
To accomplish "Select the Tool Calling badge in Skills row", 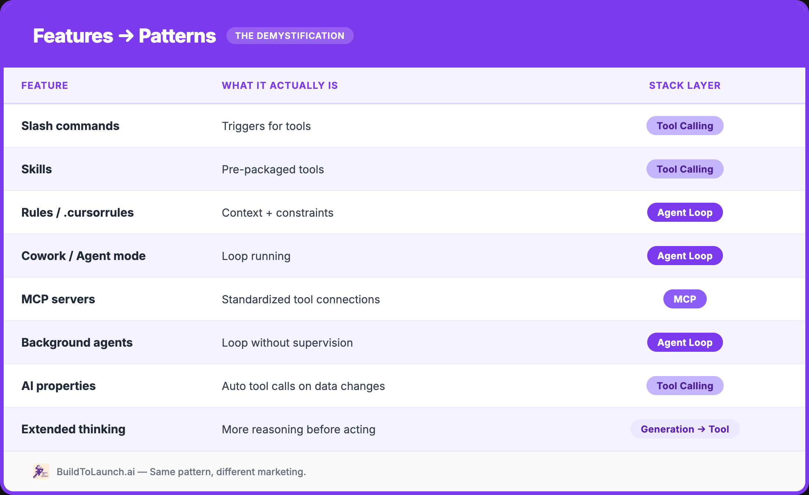I will (685, 169).
